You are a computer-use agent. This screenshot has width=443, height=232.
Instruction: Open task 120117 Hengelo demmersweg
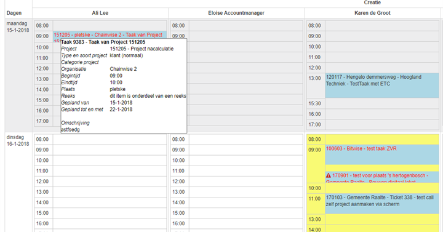(382, 86)
